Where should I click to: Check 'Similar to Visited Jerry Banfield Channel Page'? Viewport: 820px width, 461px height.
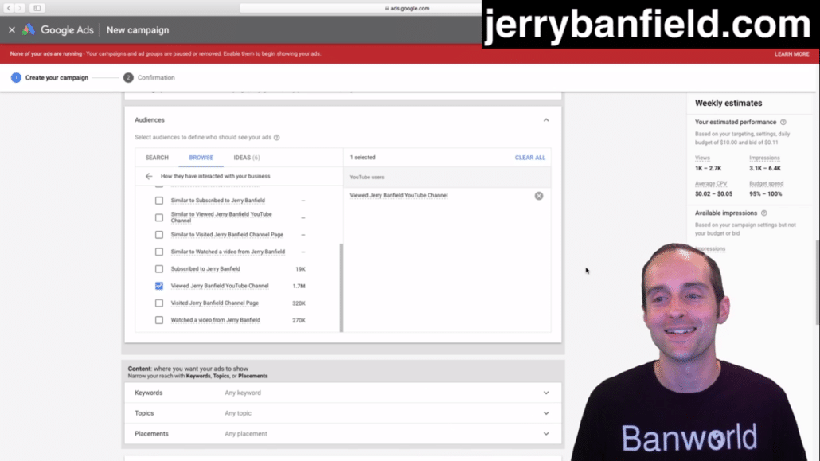pyautogui.click(x=159, y=235)
